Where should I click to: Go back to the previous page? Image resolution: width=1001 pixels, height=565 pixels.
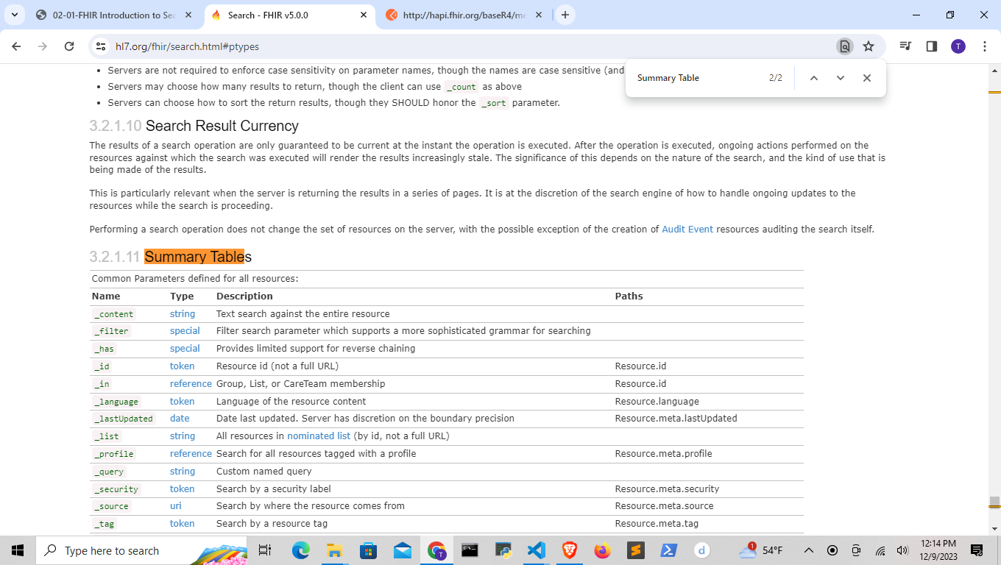tap(17, 46)
